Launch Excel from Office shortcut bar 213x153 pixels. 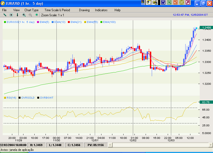[169, 3]
